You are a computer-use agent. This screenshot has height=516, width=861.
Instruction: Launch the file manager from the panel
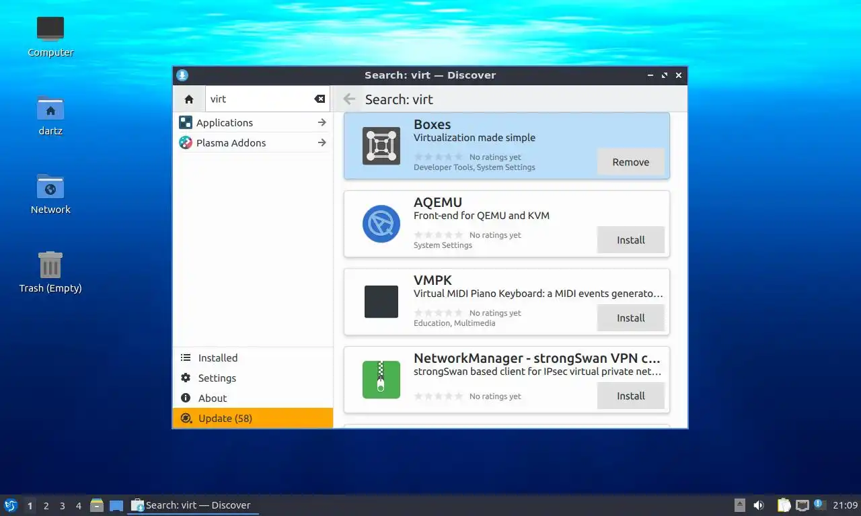[x=97, y=505]
